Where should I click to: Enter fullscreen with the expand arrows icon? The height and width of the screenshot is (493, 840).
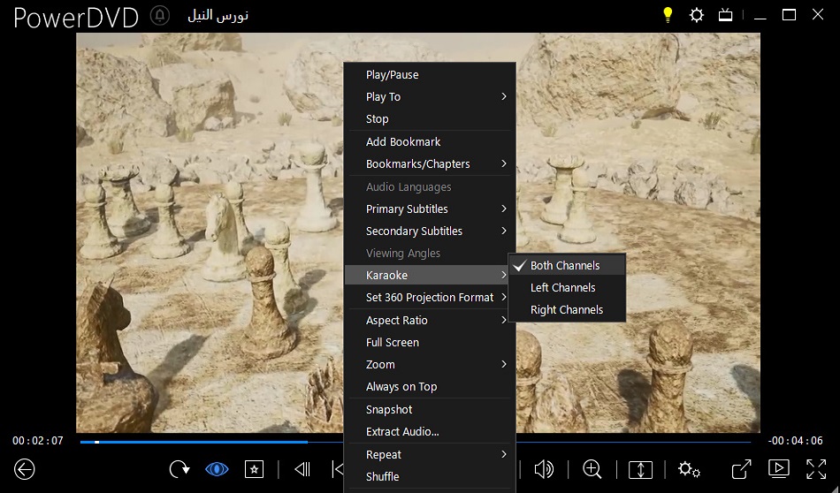[x=815, y=469]
